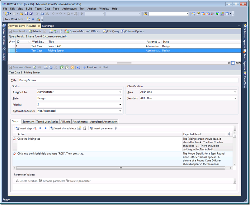Click the web access globe icon
The image size is (250, 205).
[78, 68]
